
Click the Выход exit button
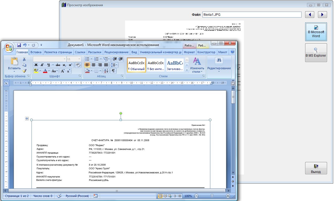(x=316, y=168)
